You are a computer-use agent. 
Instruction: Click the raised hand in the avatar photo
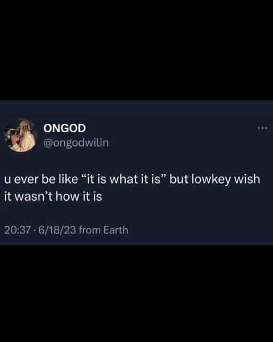(15, 139)
